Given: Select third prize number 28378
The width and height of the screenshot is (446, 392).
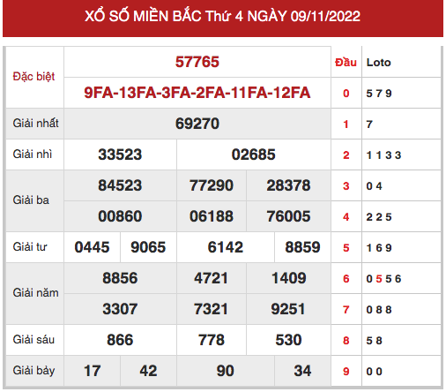Looking at the screenshot, I should 288,185.
